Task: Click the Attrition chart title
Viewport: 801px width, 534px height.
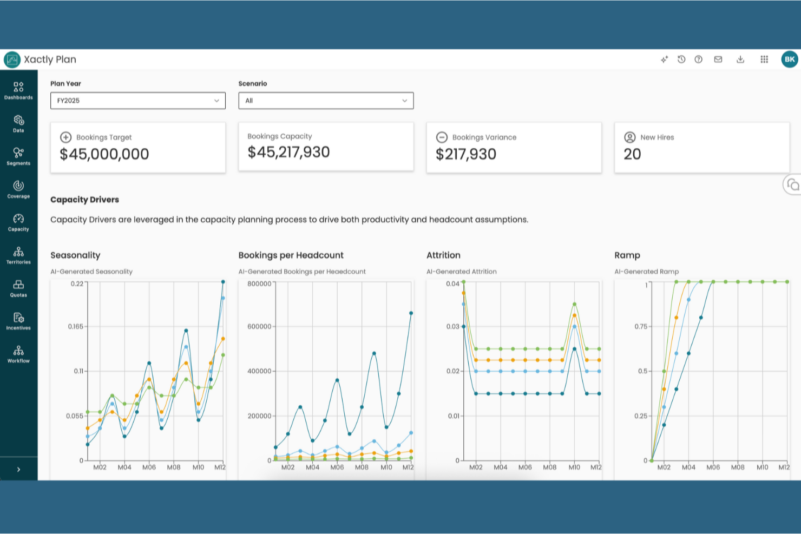Action: 443,255
